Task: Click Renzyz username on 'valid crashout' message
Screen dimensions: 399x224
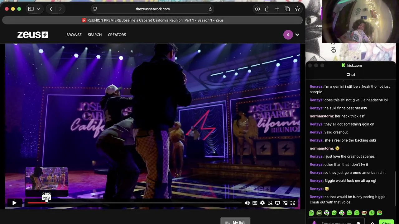Action: [x=316, y=132]
